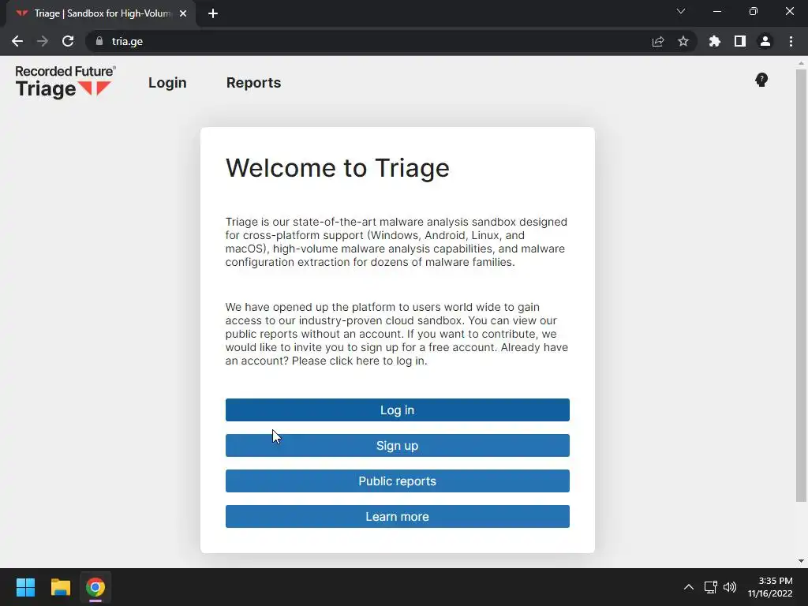
Task: Minimize the Chrome window
Action: pos(717,11)
